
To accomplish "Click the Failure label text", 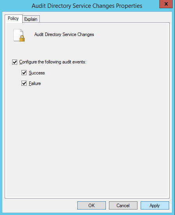I will tap(35, 83).
